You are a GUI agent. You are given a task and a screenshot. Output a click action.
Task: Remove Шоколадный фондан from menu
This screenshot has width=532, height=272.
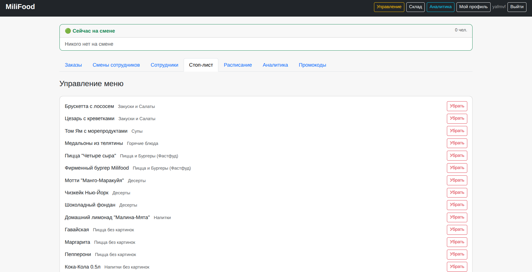pyautogui.click(x=457, y=205)
